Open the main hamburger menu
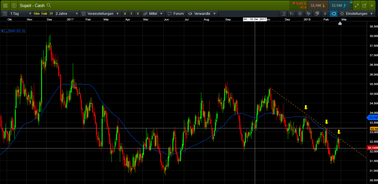 point(5,5)
